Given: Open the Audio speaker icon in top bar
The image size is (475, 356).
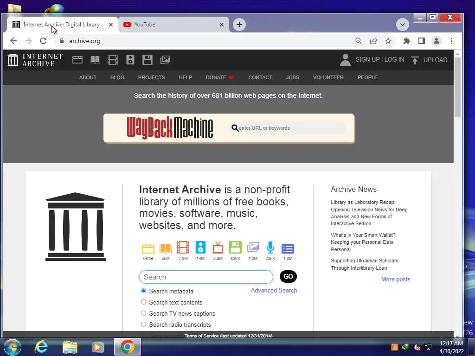Looking at the screenshot, I should pyautogui.click(x=130, y=60).
